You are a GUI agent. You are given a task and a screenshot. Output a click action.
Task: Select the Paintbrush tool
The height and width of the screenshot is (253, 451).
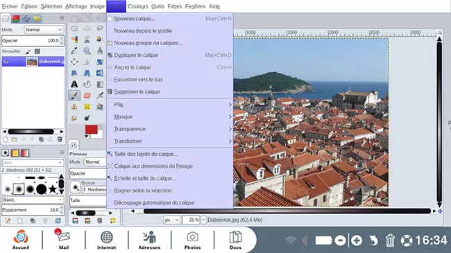tap(74, 96)
